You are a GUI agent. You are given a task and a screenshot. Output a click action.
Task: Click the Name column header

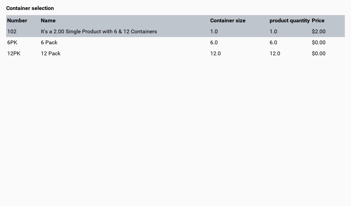click(x=48, y=21)
